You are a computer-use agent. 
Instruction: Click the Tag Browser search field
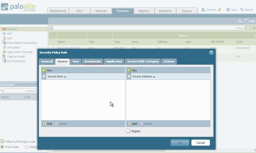tap(20, 91)
